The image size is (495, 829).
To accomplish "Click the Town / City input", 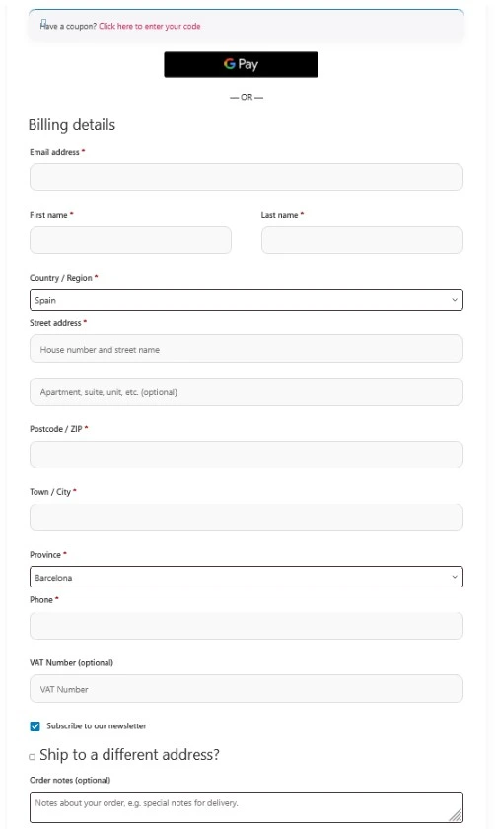I will 247,518.
